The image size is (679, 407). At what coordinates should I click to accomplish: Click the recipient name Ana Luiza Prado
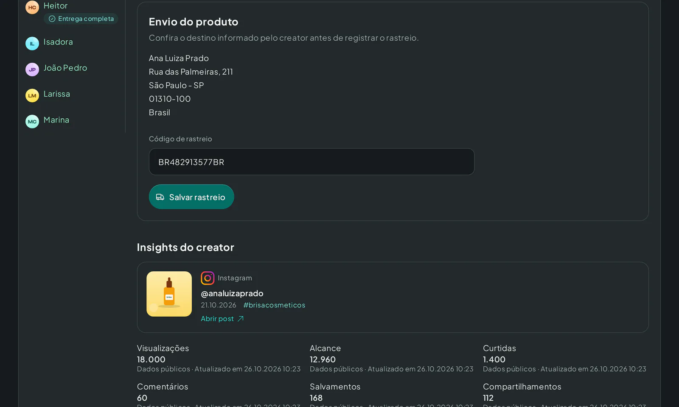(179, 58)
